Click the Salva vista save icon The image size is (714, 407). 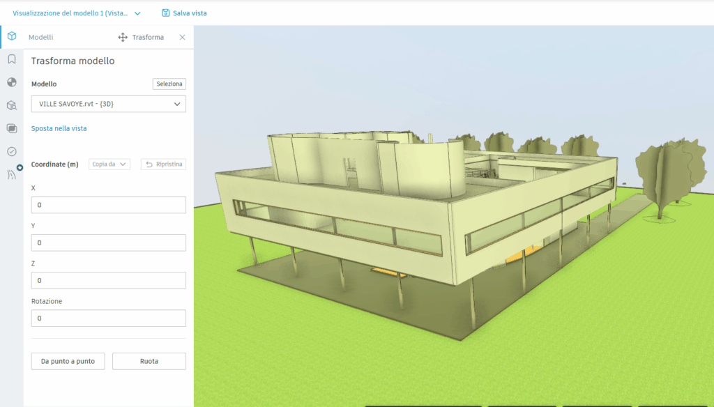tap(166, 13)
